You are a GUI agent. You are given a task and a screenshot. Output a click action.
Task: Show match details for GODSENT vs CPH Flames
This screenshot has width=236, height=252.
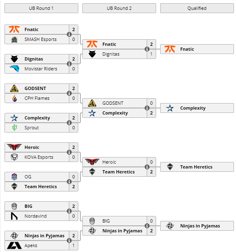(x=69, y=93)
